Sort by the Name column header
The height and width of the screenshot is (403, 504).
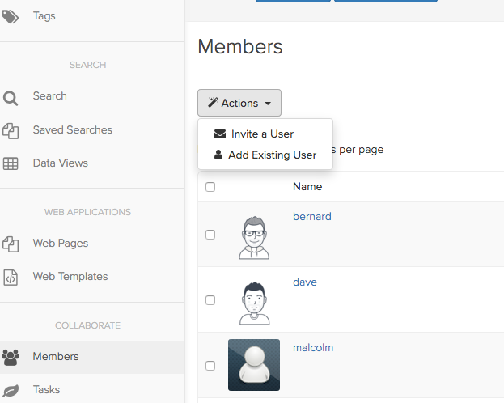(307, 187)
